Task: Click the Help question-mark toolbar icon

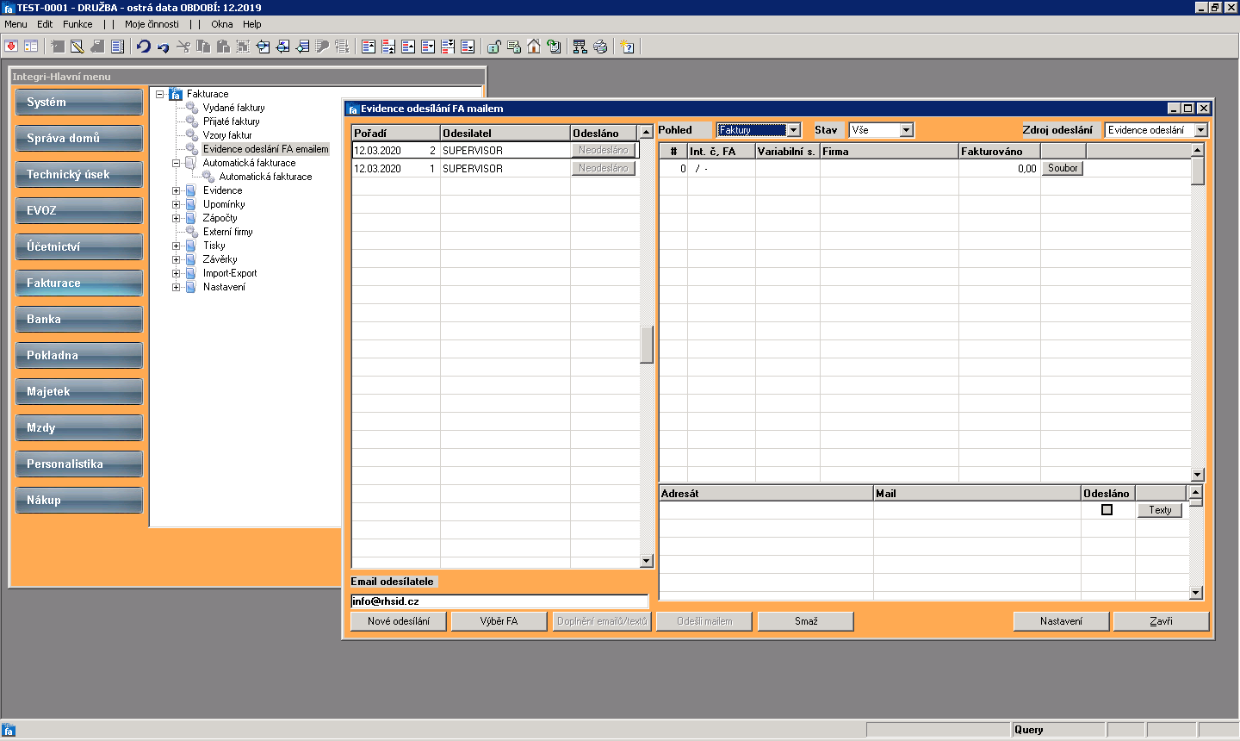Action: point(628,47)
